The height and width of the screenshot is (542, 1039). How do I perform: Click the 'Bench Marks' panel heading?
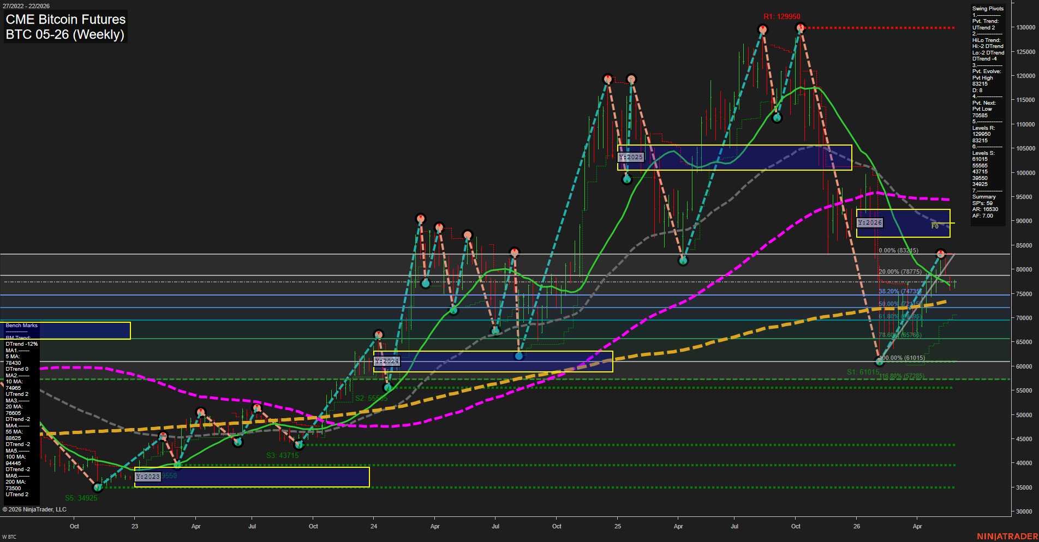click(21, 326)
